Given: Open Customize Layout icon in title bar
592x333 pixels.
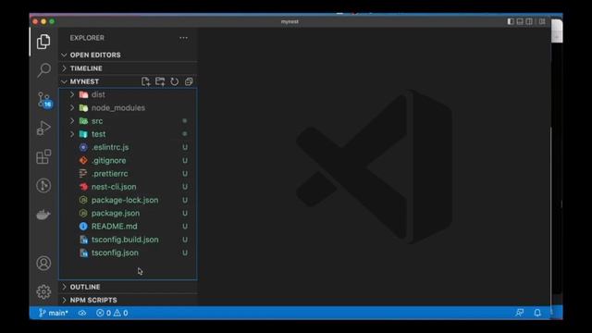Looking at the screenshot, I should (x=542, y=21).
